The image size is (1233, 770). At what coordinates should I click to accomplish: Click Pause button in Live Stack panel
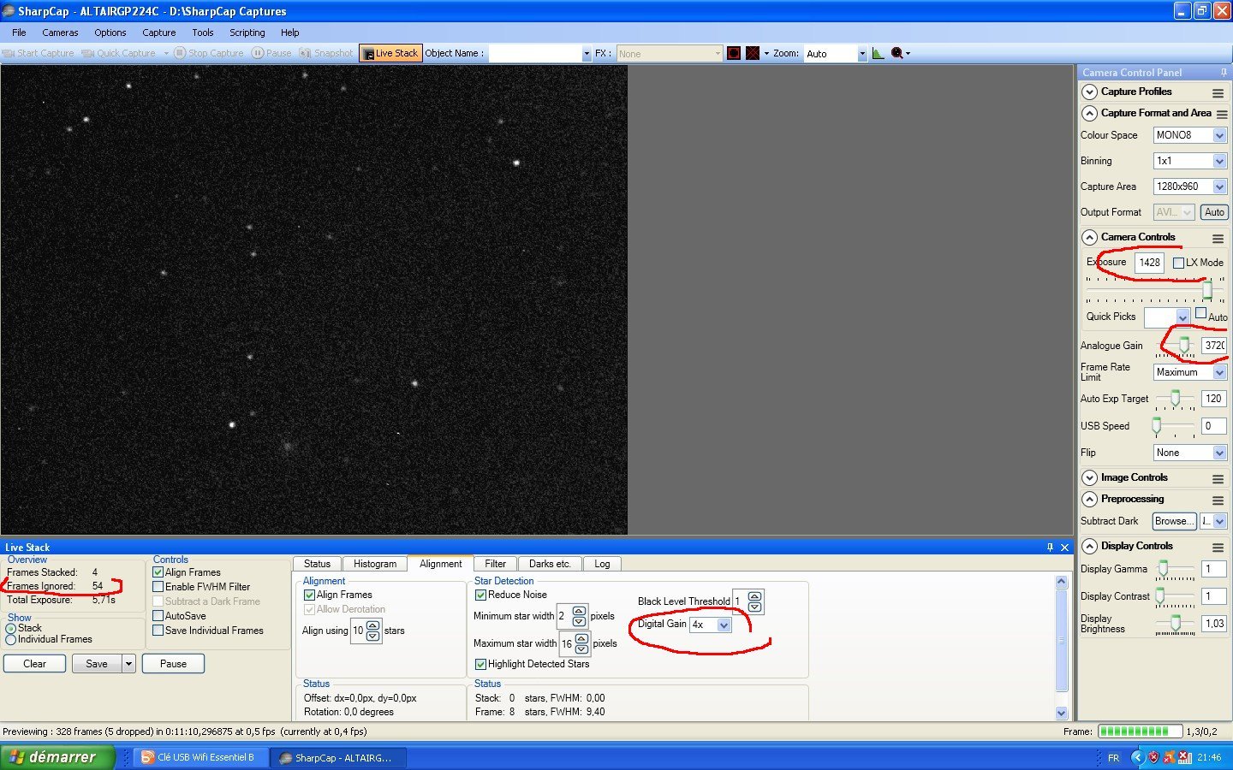coord(173,664)
